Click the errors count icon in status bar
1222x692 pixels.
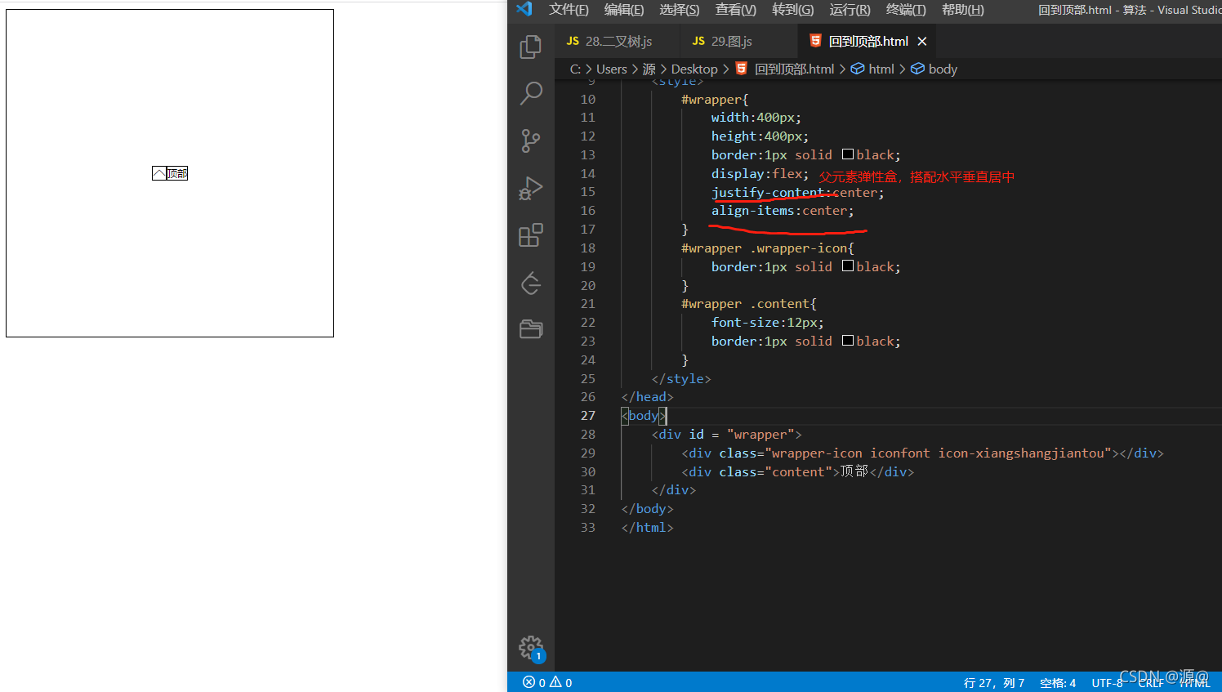529,682
